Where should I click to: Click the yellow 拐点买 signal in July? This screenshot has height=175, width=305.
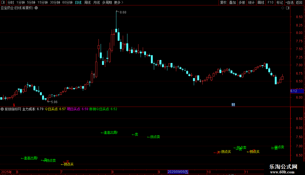pyautogui.click(x=67, y=164)
